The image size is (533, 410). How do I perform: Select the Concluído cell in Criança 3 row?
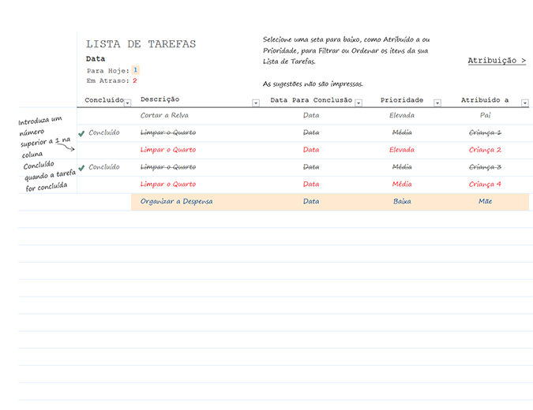104,167
